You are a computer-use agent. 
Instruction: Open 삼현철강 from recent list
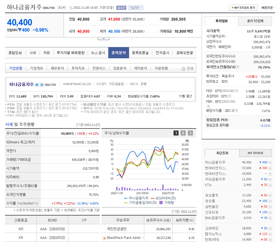[x=212, y=207]
